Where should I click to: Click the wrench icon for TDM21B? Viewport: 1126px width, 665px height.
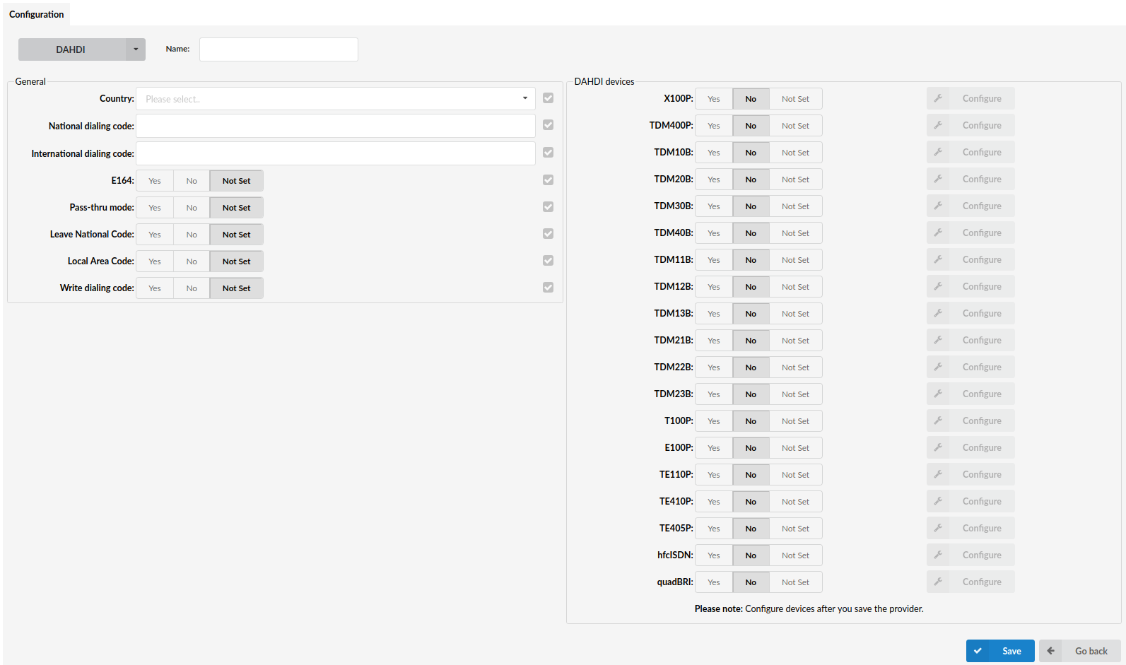(x=938, y=340)
